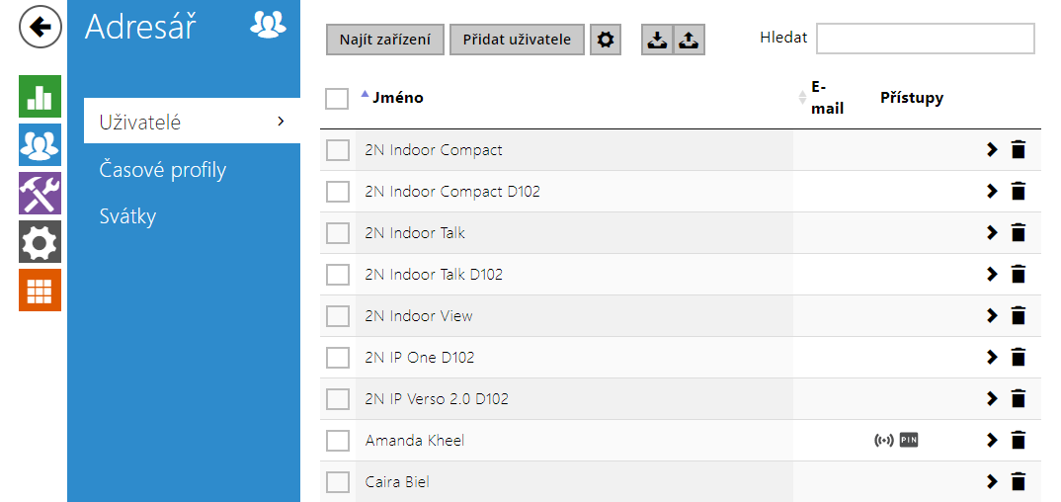Click the upload export icon button
This screenshot has height=502, width=1061.
[x=689, y=40]
